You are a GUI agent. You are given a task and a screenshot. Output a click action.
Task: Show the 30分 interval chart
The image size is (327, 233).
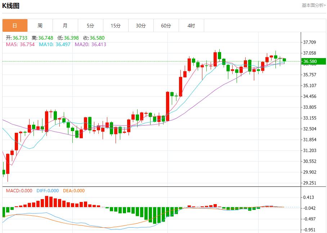coord(141,26)
